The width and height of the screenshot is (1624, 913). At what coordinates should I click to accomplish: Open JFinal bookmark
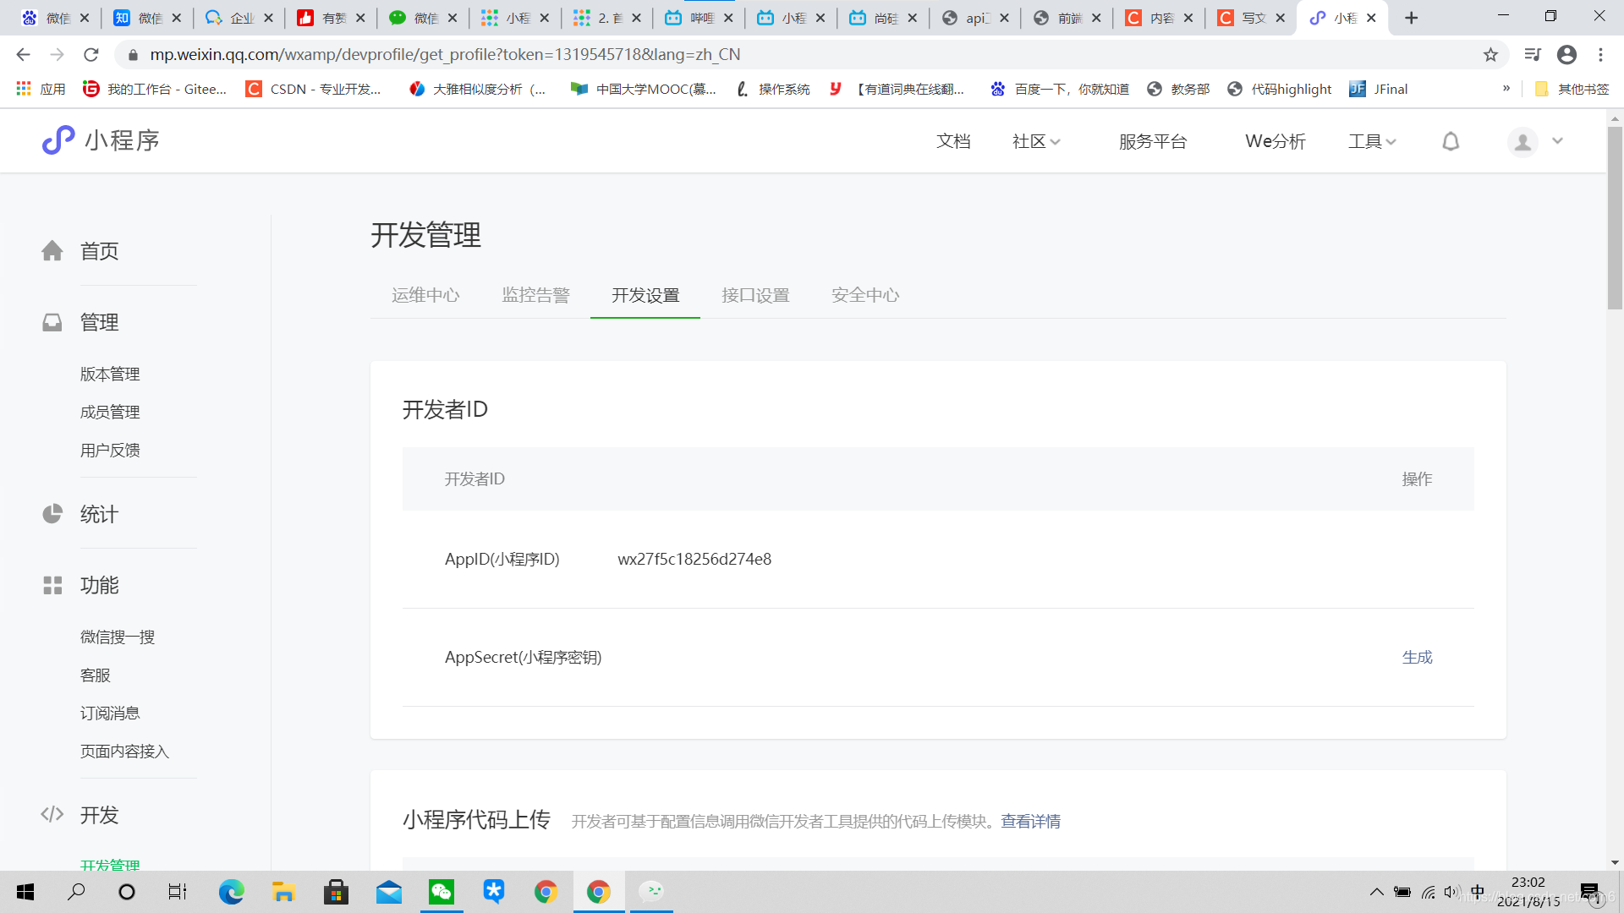[1379, 89]
